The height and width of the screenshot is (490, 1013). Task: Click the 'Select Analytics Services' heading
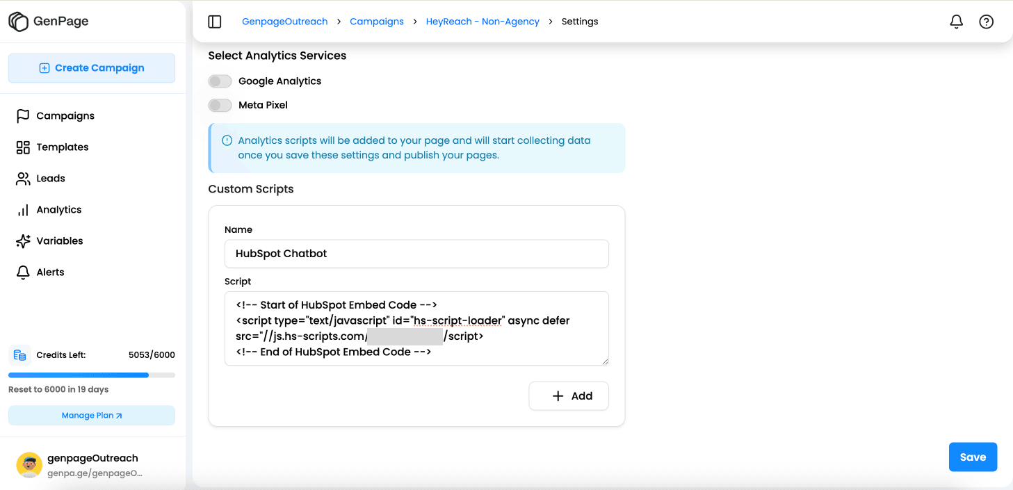(x=277, y=56)
